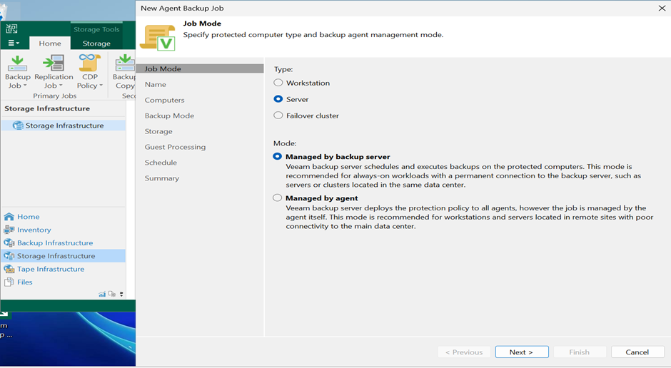
Task: Open navigation pane overflow options arrow
Action: (x=121, y=294)
